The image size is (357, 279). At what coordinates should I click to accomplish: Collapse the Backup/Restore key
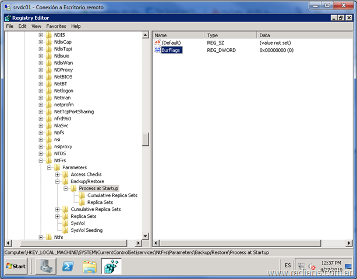58,182
